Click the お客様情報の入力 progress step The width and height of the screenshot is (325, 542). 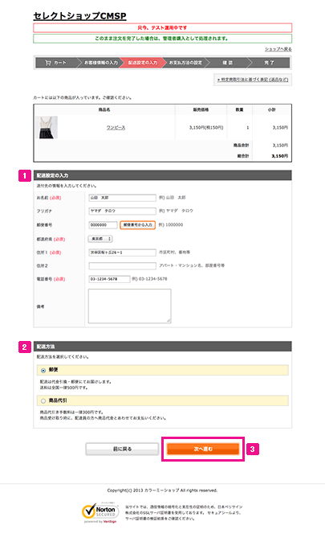click(101, 63)
